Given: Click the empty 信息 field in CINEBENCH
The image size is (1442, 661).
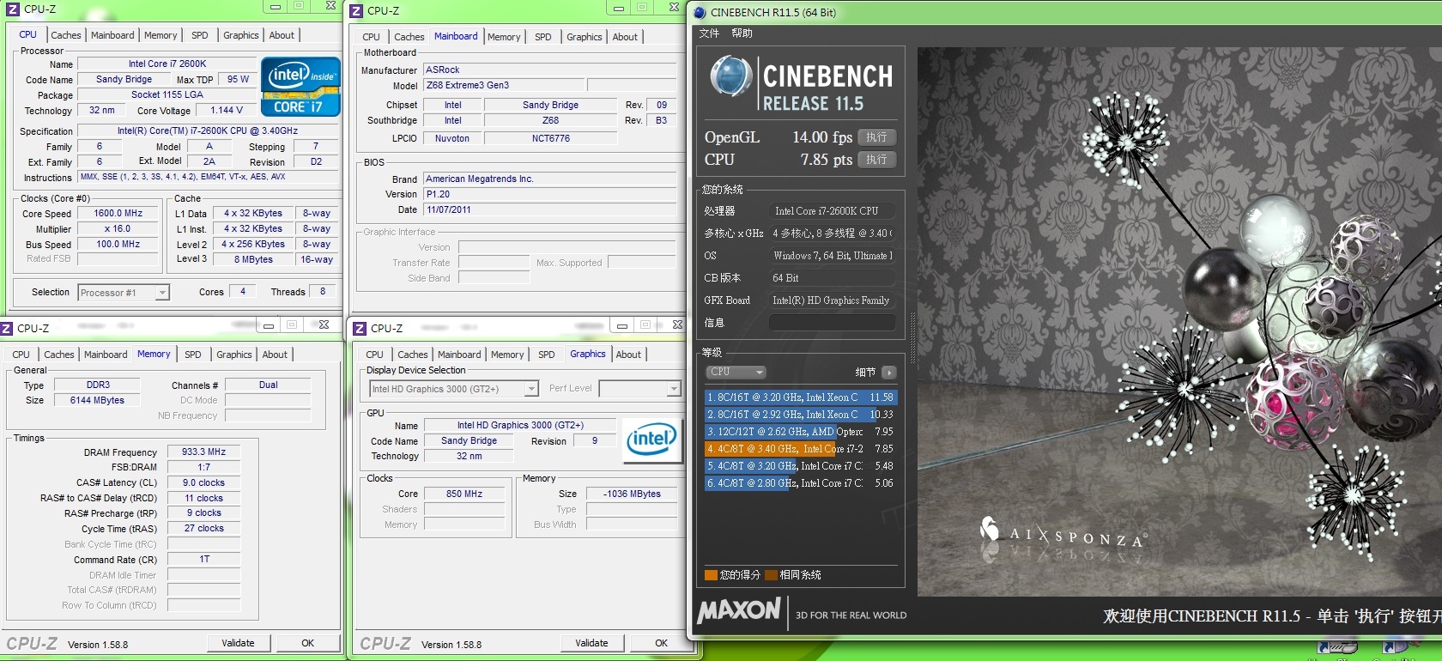Looking at the screenshot, I should [x=832, y=323].
